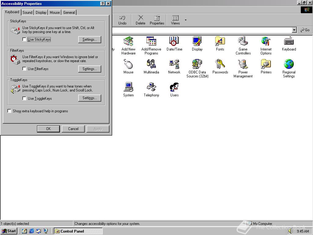Open ToggleKeys Settings
Screen dimensions: 313x235
[x=90, y=98]
